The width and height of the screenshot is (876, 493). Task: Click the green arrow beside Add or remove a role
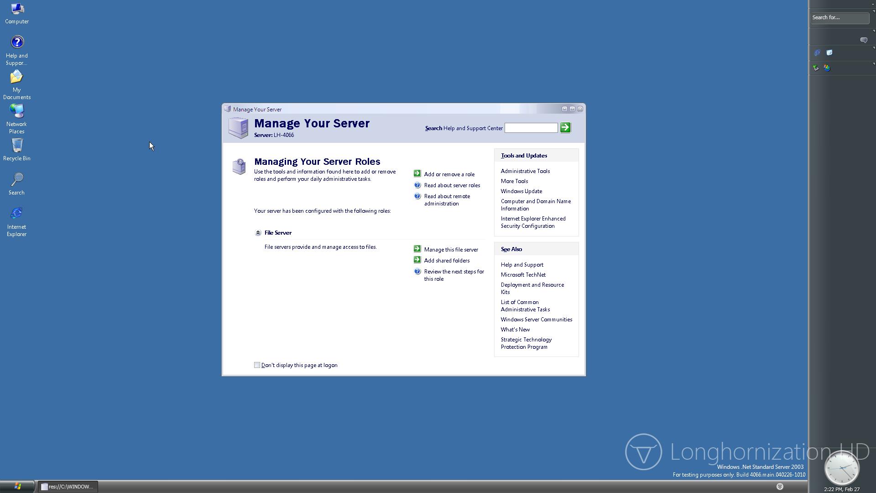click(417, 173)
